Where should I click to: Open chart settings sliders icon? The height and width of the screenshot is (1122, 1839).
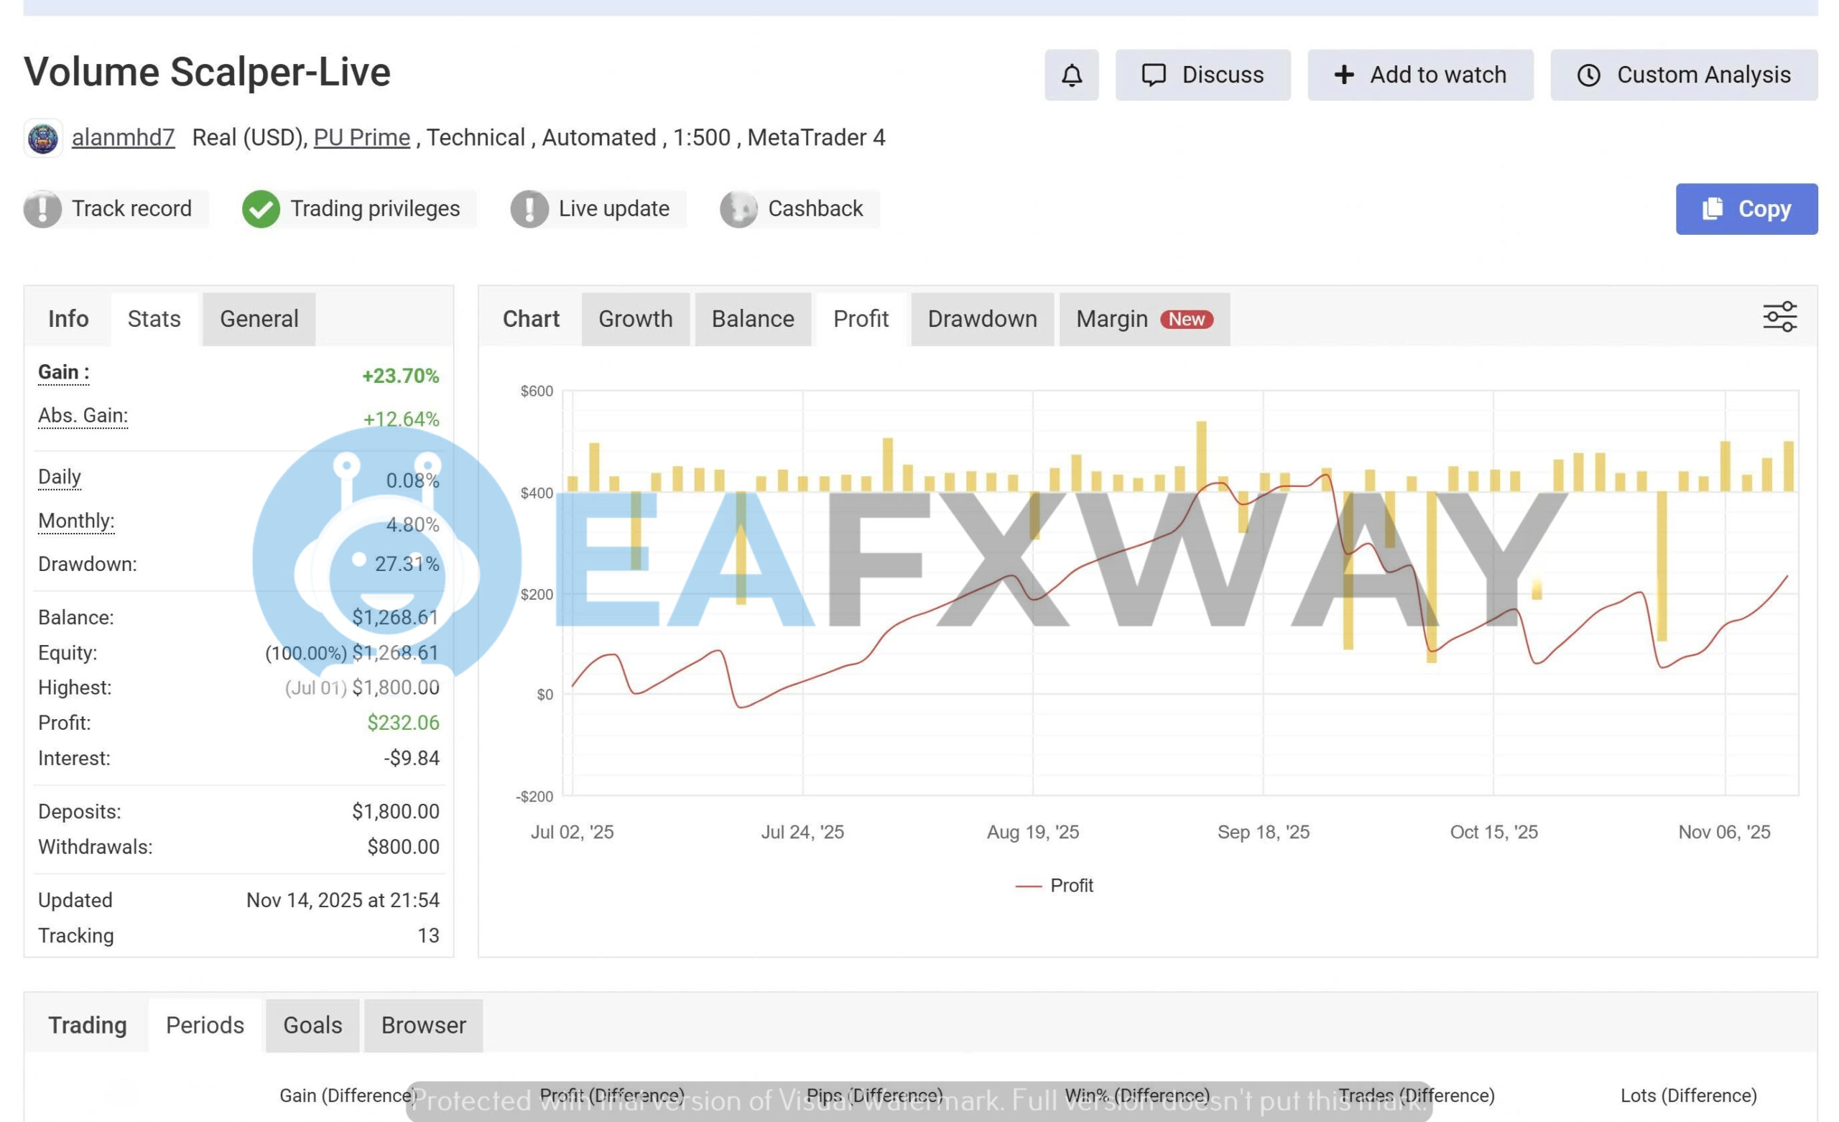click(1779, 317)
